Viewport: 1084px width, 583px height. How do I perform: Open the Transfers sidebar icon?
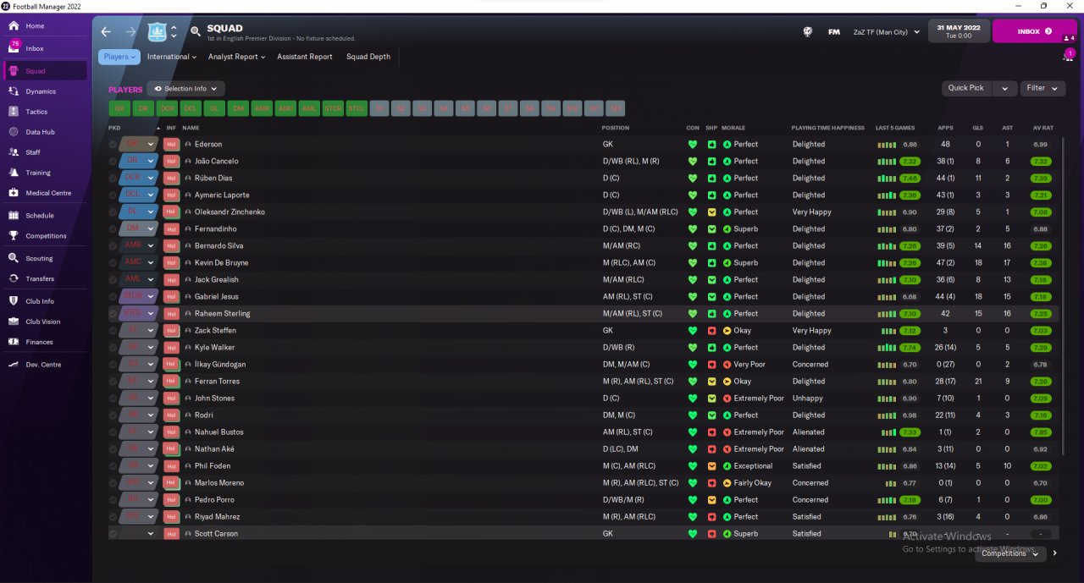point(14,278)
